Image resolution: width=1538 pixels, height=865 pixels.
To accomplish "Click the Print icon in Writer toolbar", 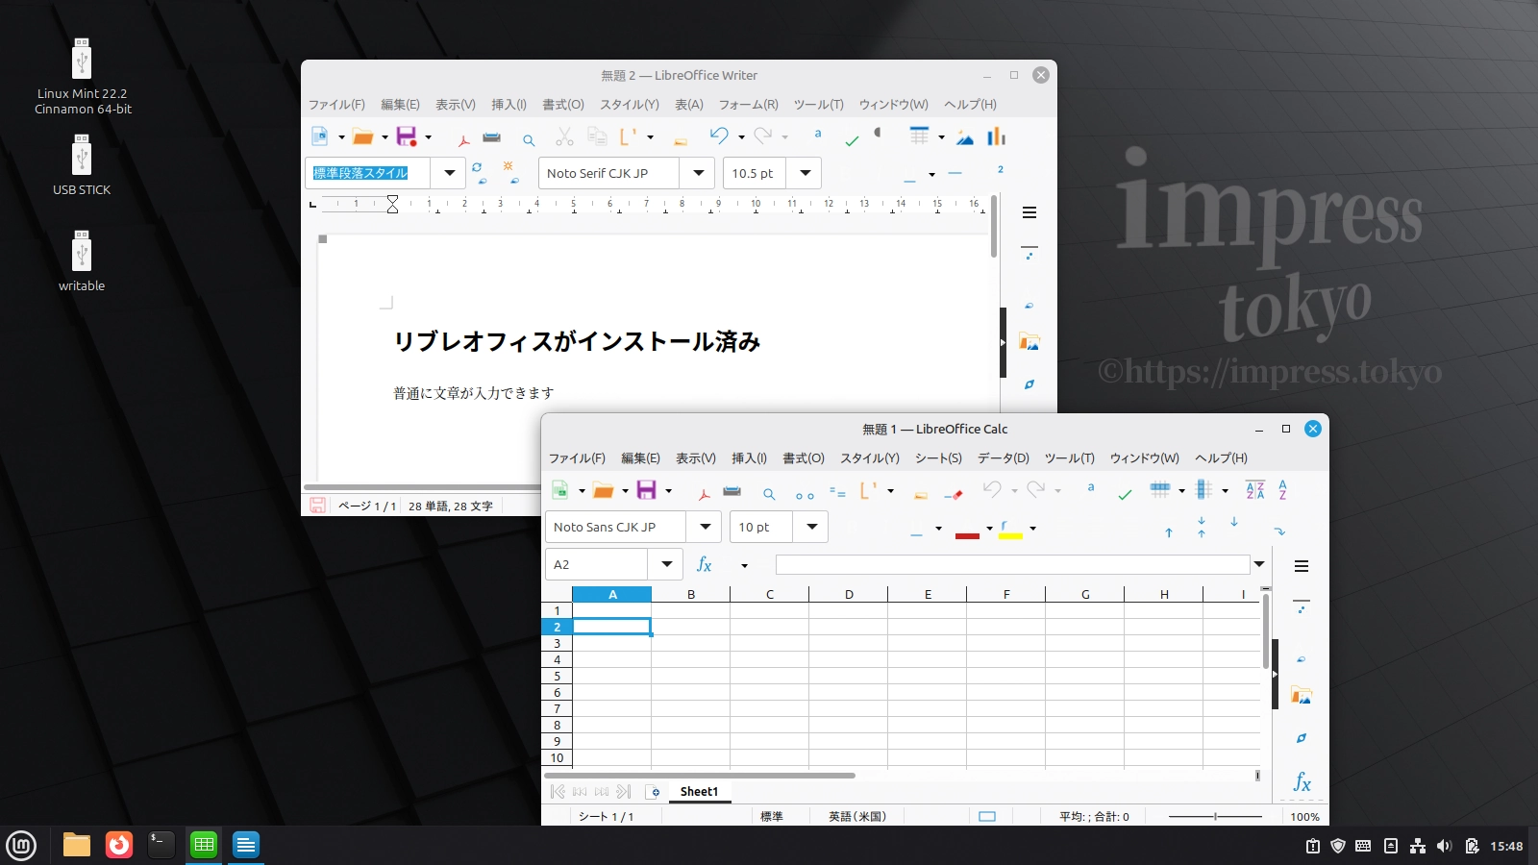I will point(491,137).
